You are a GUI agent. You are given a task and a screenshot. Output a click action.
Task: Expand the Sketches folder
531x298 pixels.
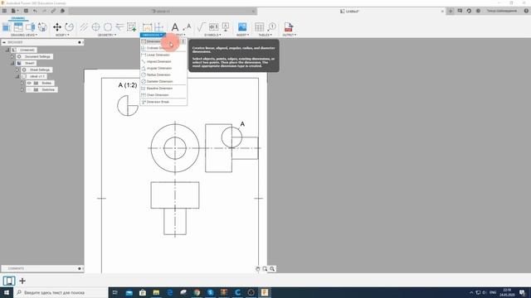22,89
